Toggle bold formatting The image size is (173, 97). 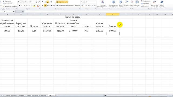click(x=19, y=5)
